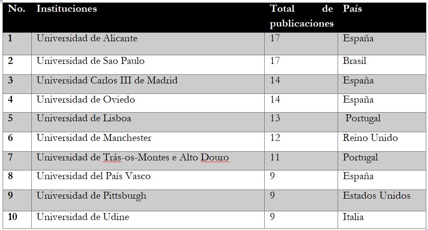The height and width of the screenshot is (230, 428).
Task: Select the Universidad de Manchester cell
Action: [148, 142]
